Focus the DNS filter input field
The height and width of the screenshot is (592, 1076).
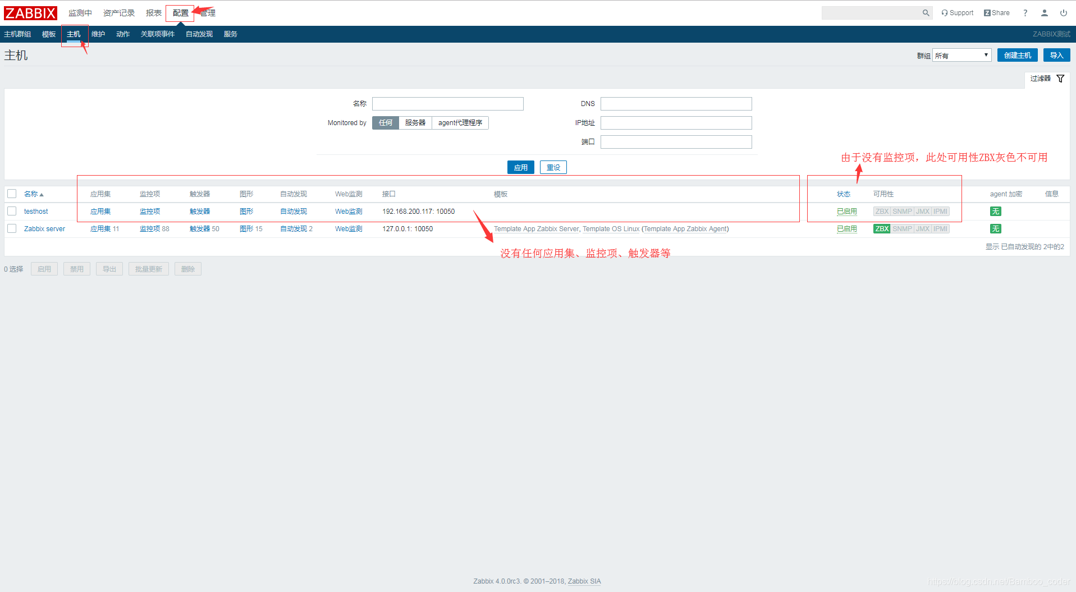point(676,104)
